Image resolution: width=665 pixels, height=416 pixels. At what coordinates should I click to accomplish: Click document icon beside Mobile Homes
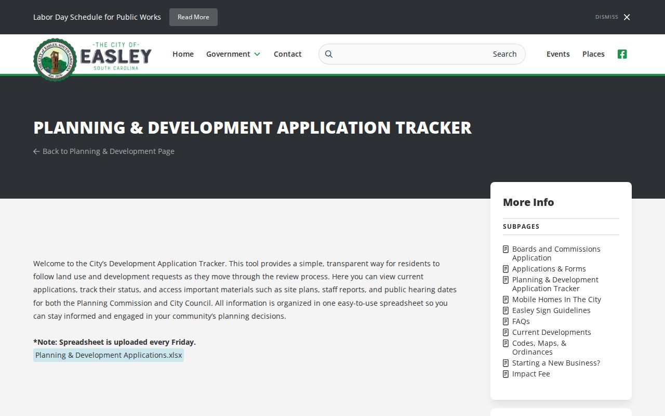(x=506, y=300)
